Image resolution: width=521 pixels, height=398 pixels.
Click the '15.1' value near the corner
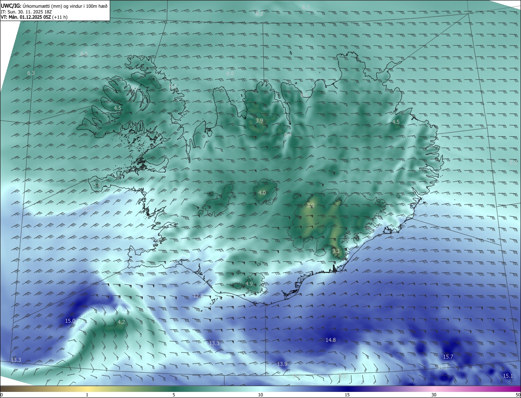(508, 376)
